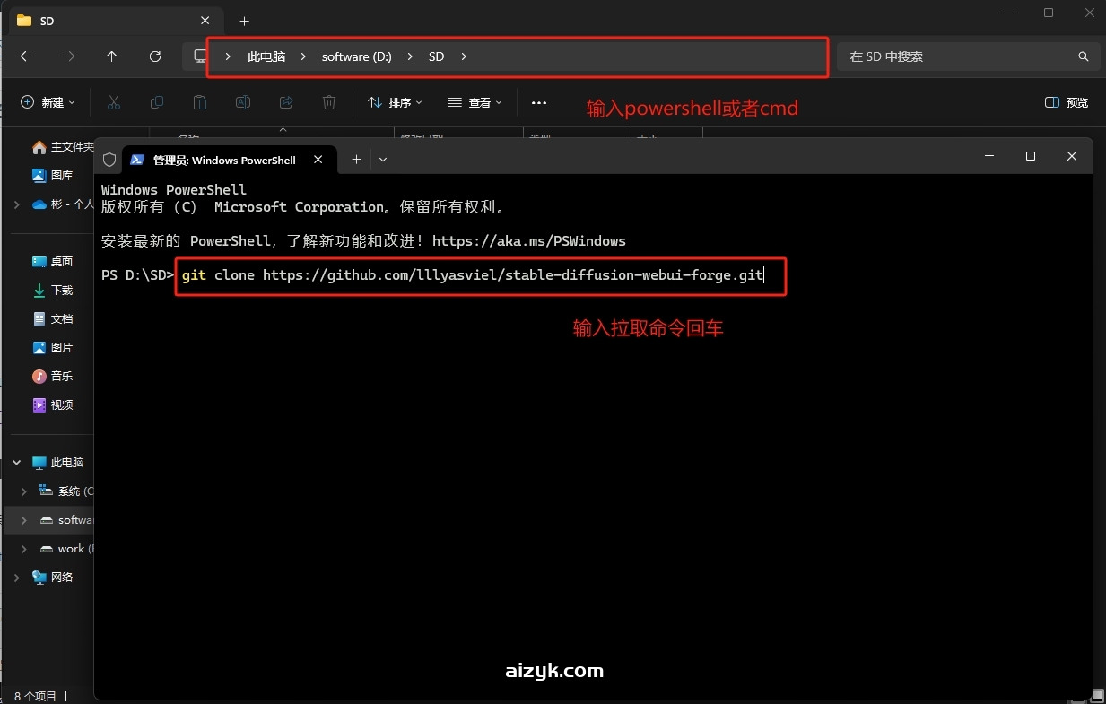Click the Up-one-level arrow icon
Screen dimensions: 1106x704
click(111, 56)
